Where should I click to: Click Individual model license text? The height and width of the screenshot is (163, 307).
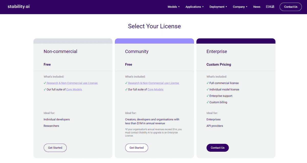tap(224, 90)
